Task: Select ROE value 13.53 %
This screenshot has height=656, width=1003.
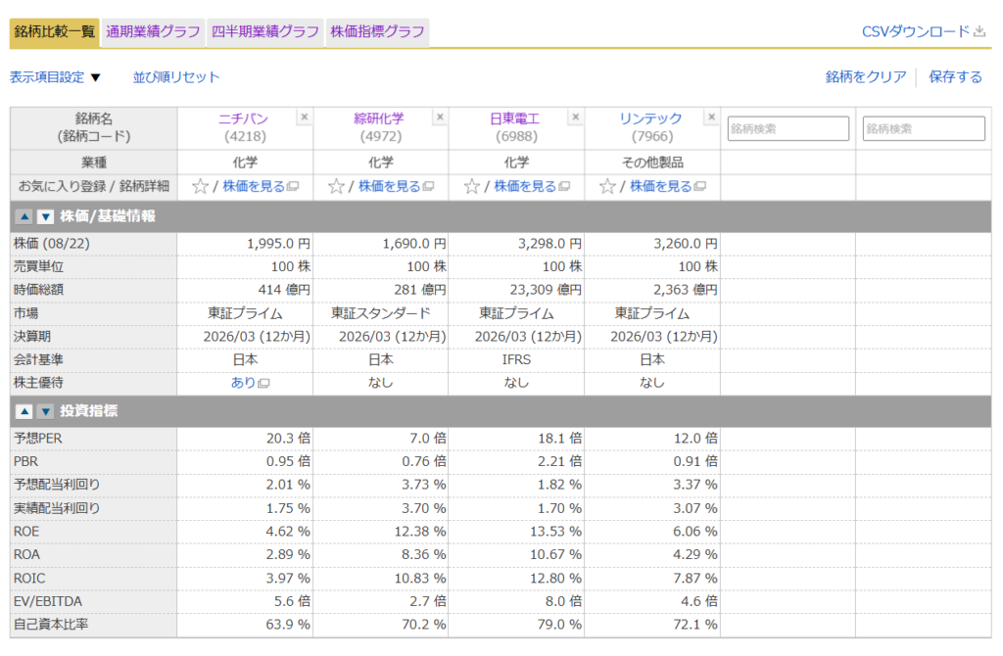Action: [555, 532]
